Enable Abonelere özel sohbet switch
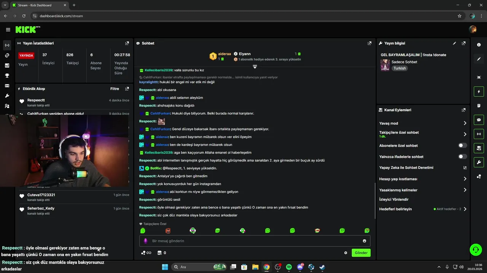The image size is (487, 273). 462,146
